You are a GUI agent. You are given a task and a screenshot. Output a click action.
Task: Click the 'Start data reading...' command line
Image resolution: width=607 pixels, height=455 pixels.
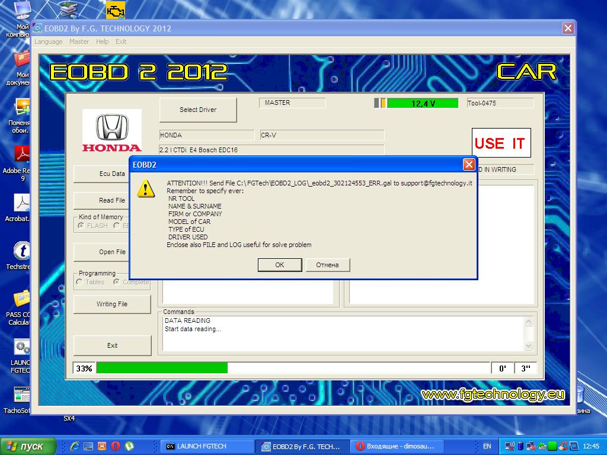193,329
